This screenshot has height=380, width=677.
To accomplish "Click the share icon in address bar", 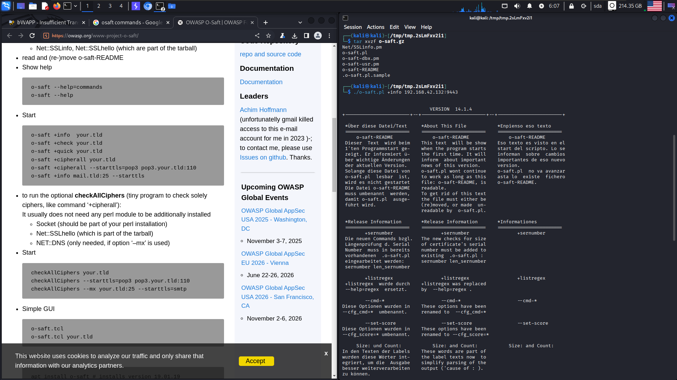I will 257,36.
